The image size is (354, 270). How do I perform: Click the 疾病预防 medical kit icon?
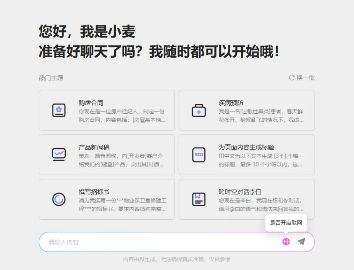tap(199, 111)
